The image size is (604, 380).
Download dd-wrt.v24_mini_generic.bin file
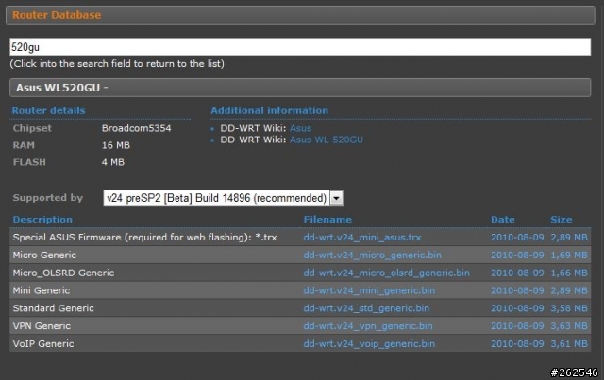pos(369,290)
